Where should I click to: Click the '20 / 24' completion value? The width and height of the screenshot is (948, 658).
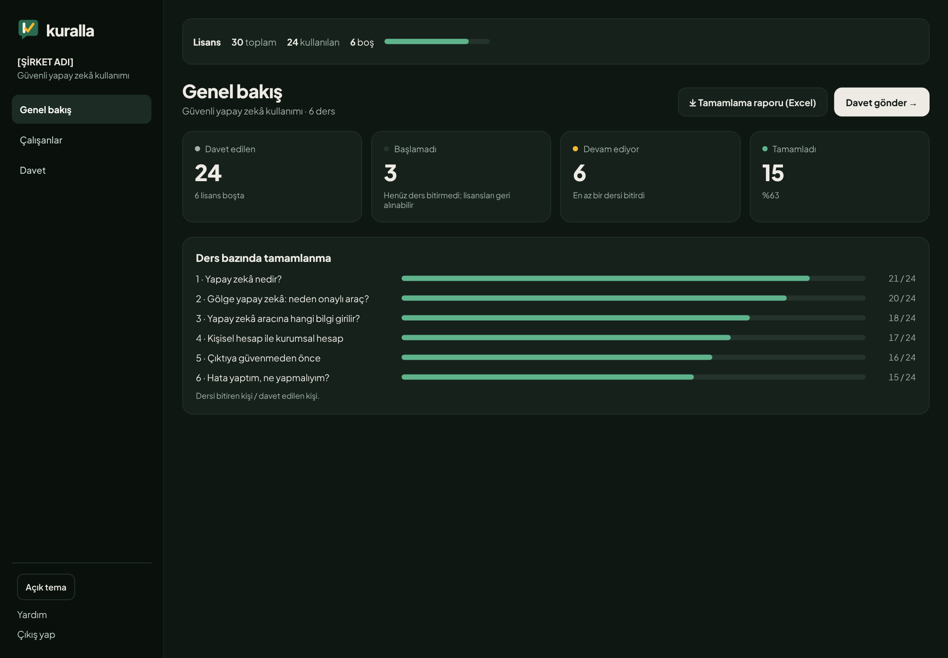pos(902,298)
